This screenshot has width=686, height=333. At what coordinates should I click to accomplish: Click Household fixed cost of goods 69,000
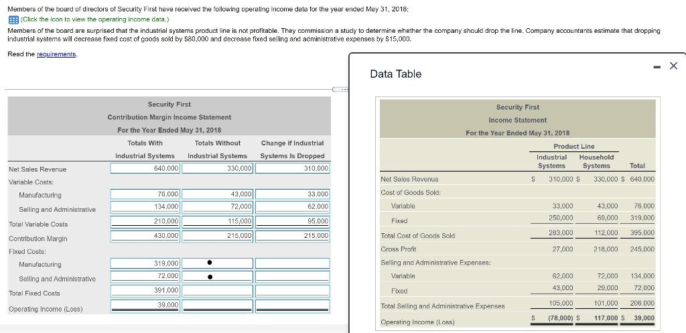(607, 218)
